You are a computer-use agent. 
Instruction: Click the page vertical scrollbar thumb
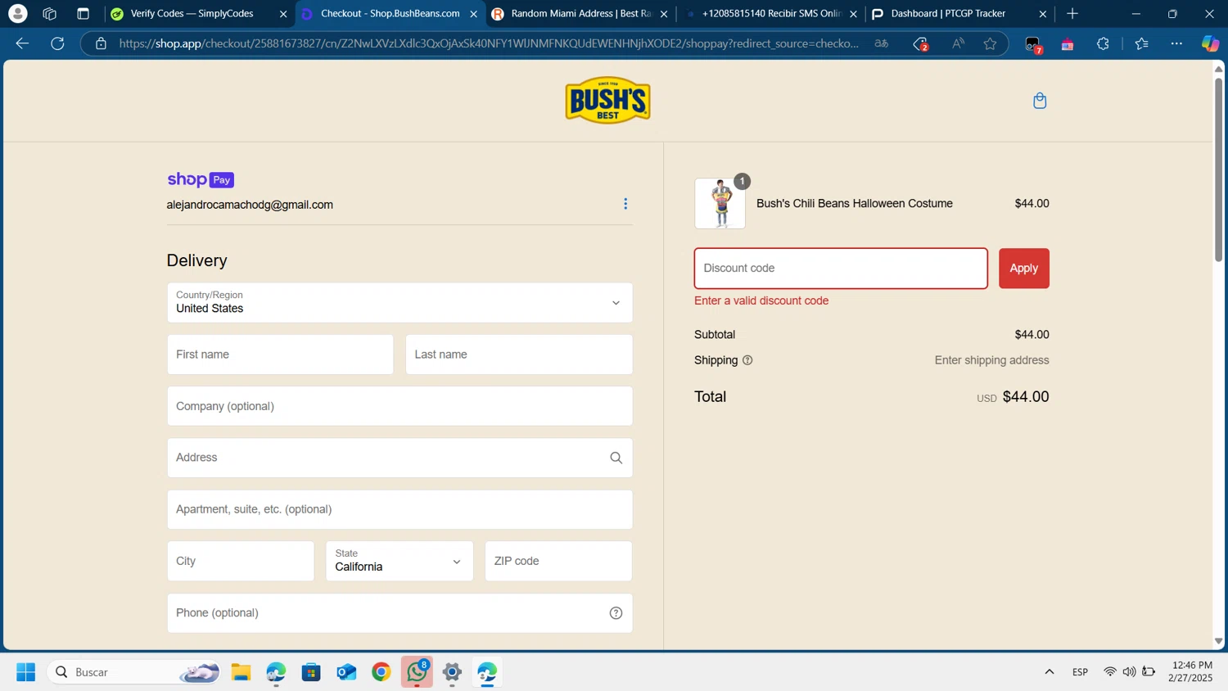click(x=1218, y=169)
